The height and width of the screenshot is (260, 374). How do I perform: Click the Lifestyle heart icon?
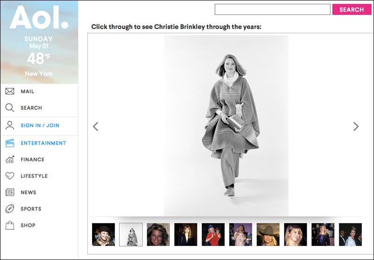(10, 176)
